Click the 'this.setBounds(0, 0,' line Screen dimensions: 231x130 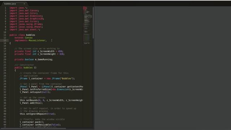(51, 100)
